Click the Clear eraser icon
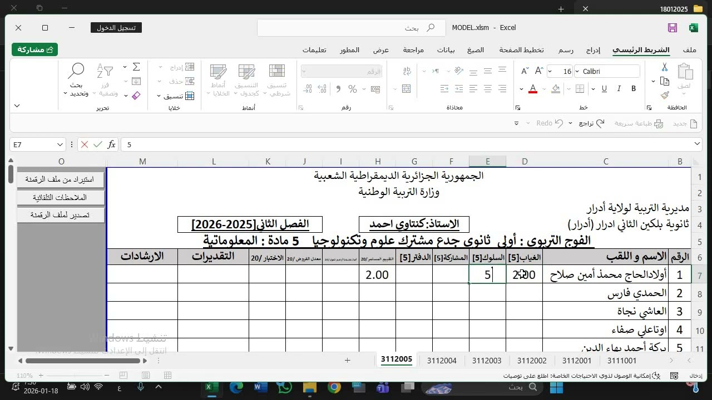Screen dimensions: 712x400 136,96
